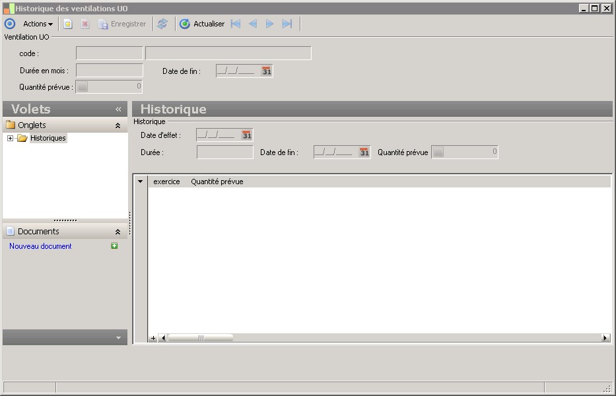
Task: Click the Quantité prévue column header
Action: [x=217, y=181]
